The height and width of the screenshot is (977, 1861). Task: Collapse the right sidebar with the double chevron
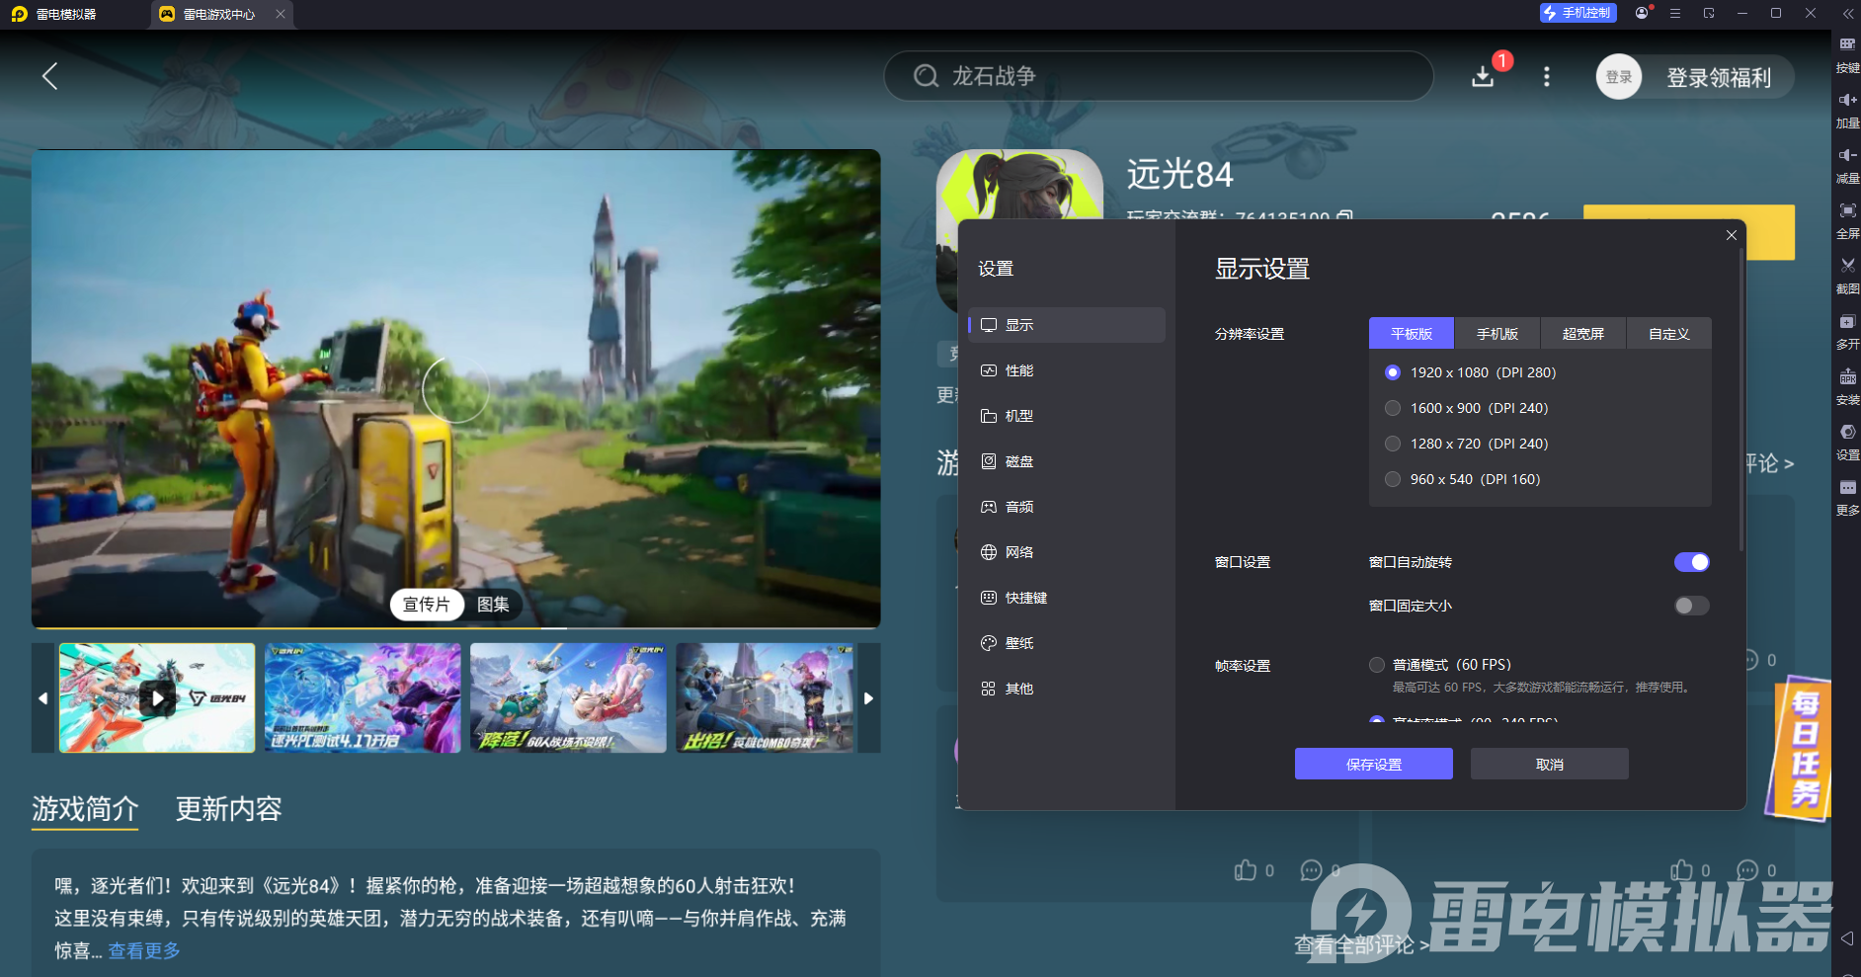[x=1847, y=13]
